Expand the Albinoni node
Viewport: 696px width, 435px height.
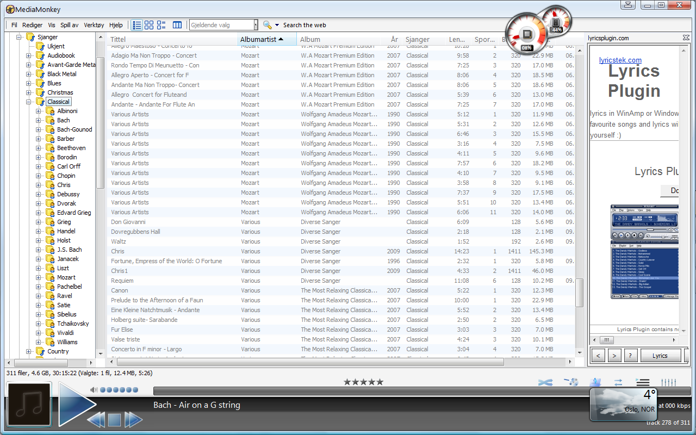click(39, 111)
